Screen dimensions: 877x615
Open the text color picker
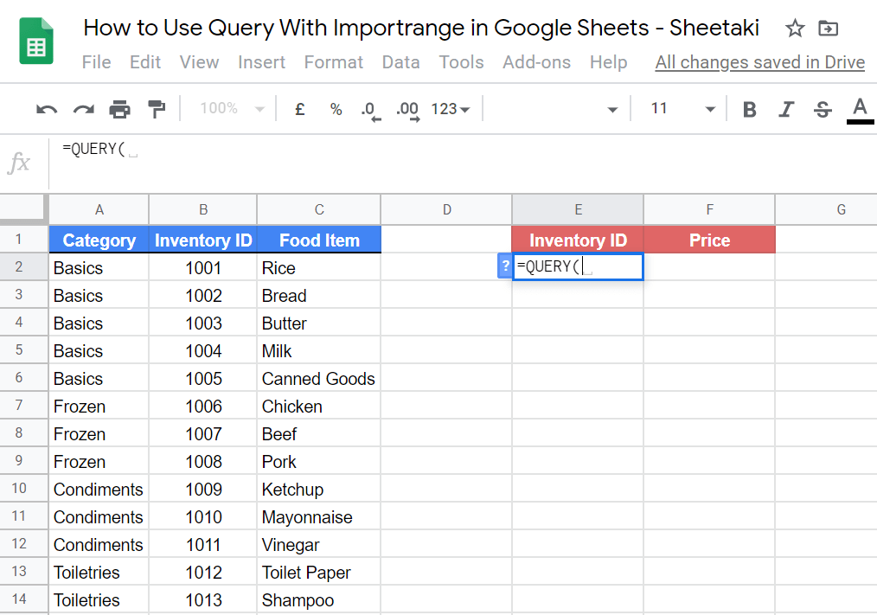pos(859,109)
